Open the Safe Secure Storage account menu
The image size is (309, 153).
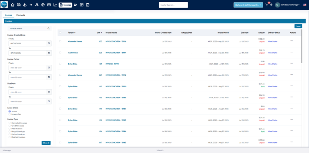[x=289, y=5]
